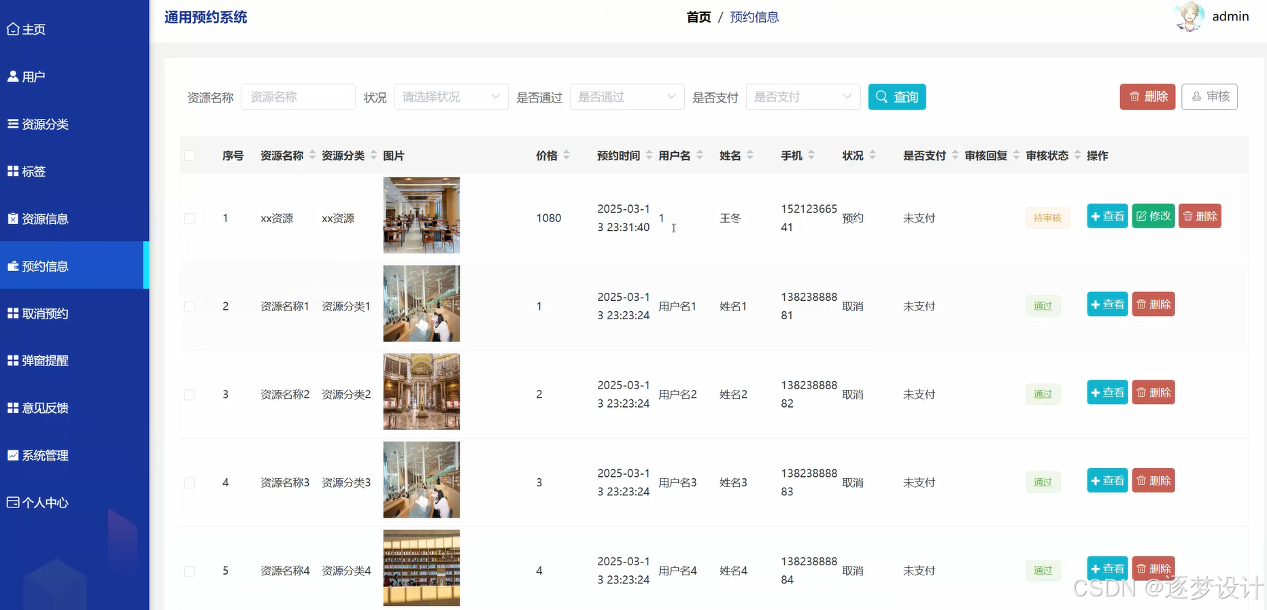Click the price cell 1080
Image resolution: width=1267 pixels, height=610 pixels.
coord(548,218)
